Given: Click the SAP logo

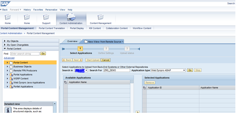Looking at the screenshot, I should click(x=5, y=4).
